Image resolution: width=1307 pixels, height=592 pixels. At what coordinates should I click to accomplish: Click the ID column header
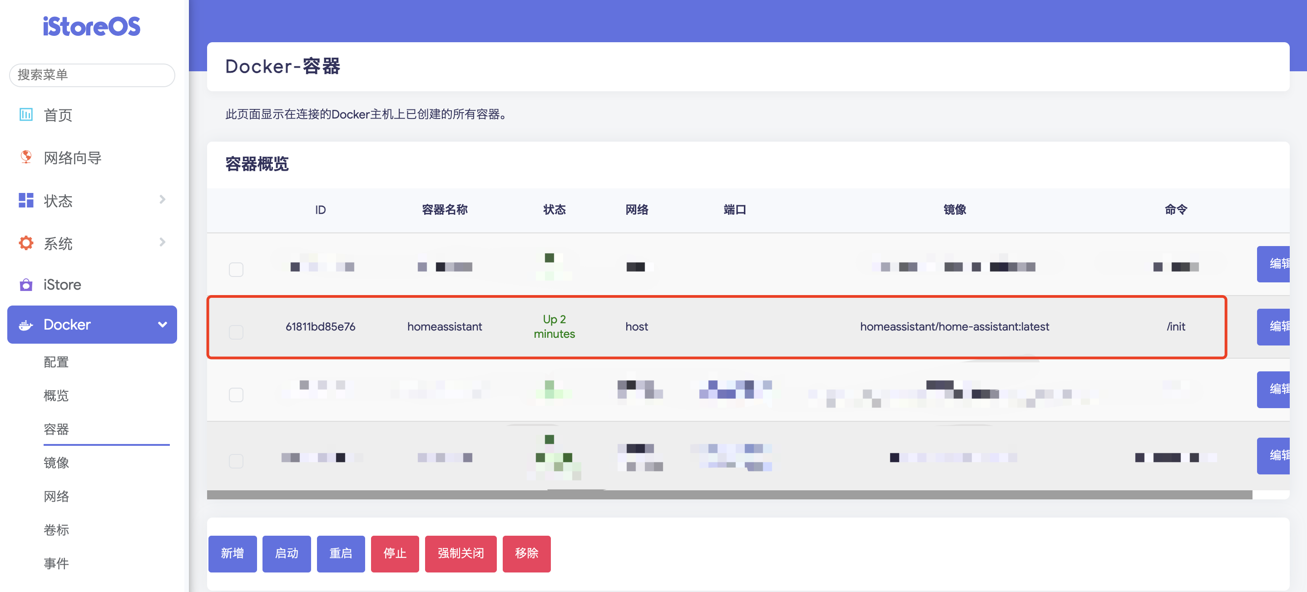[x=320, y=210]
